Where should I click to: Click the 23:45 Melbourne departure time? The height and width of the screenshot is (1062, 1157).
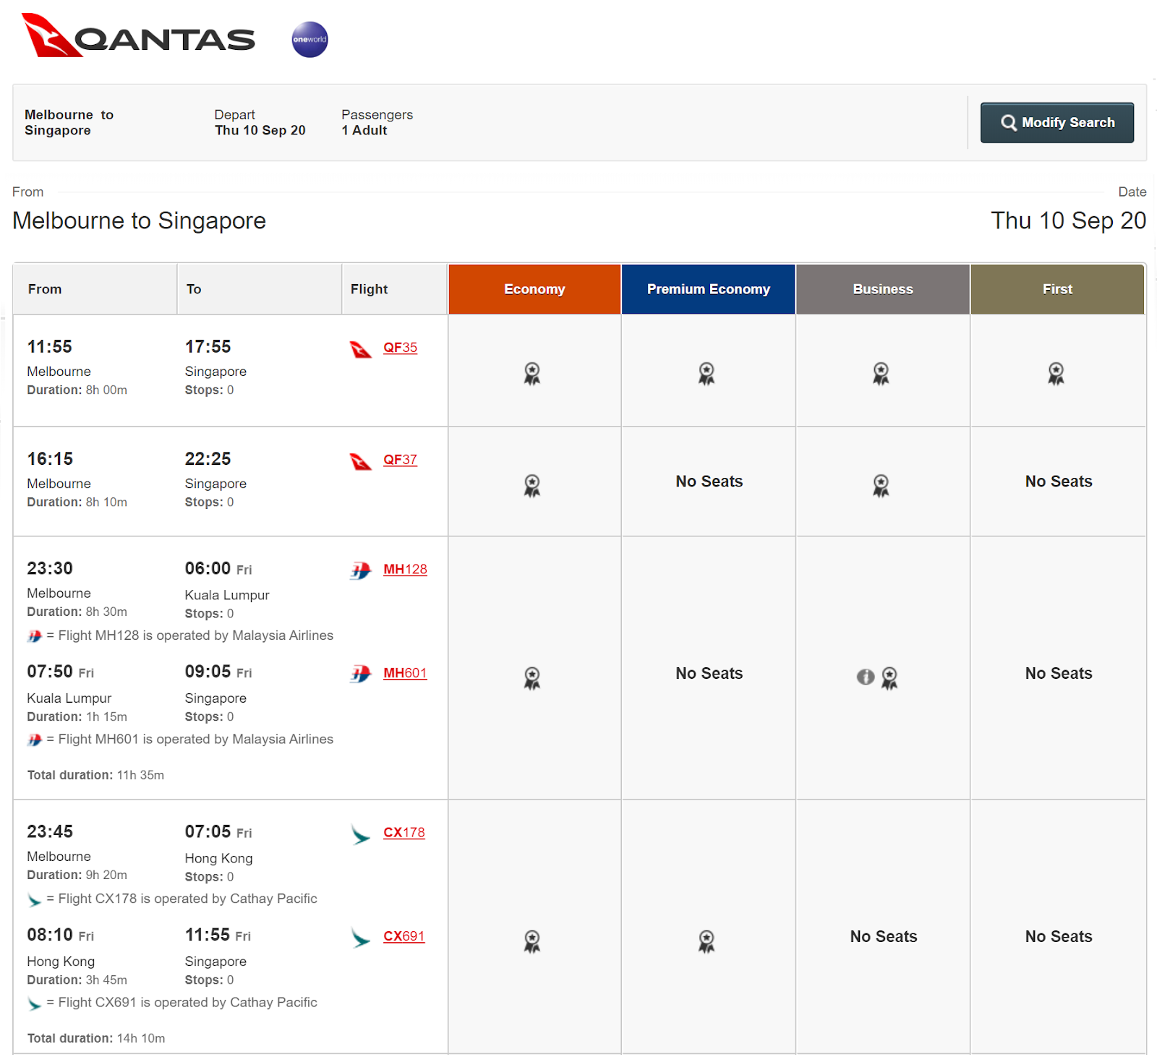pyautogui.click(x=50, y=831)
